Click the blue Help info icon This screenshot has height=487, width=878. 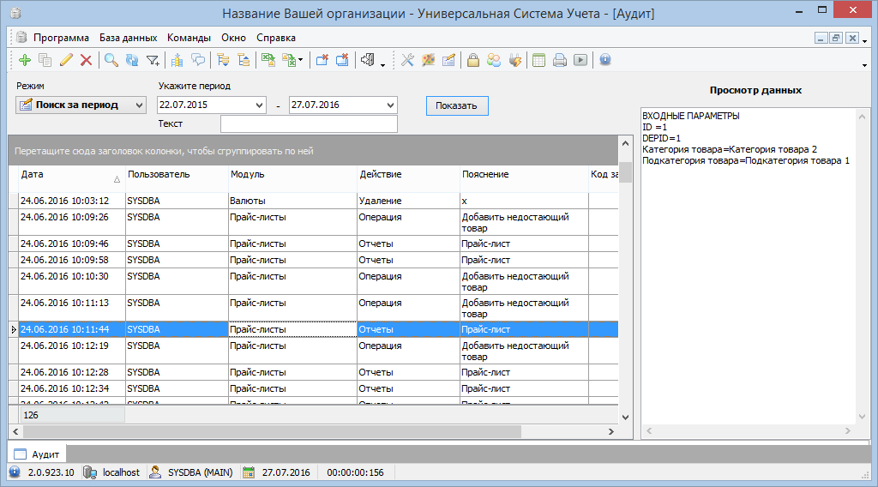(604, 60)
